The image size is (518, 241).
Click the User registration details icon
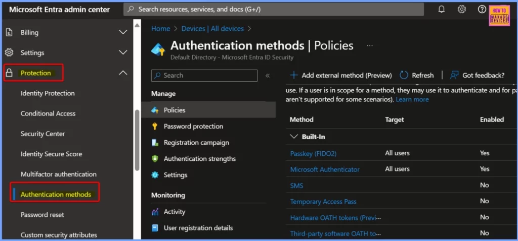pyautogui.click(x=155, y=228)
